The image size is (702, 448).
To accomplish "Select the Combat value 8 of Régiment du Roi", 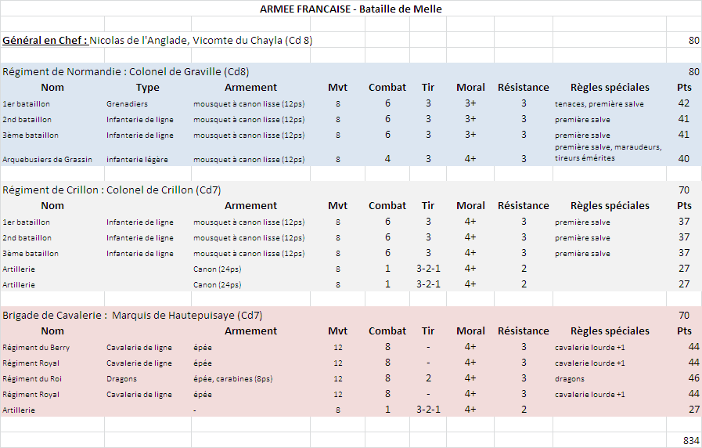I will pos(387,378).
